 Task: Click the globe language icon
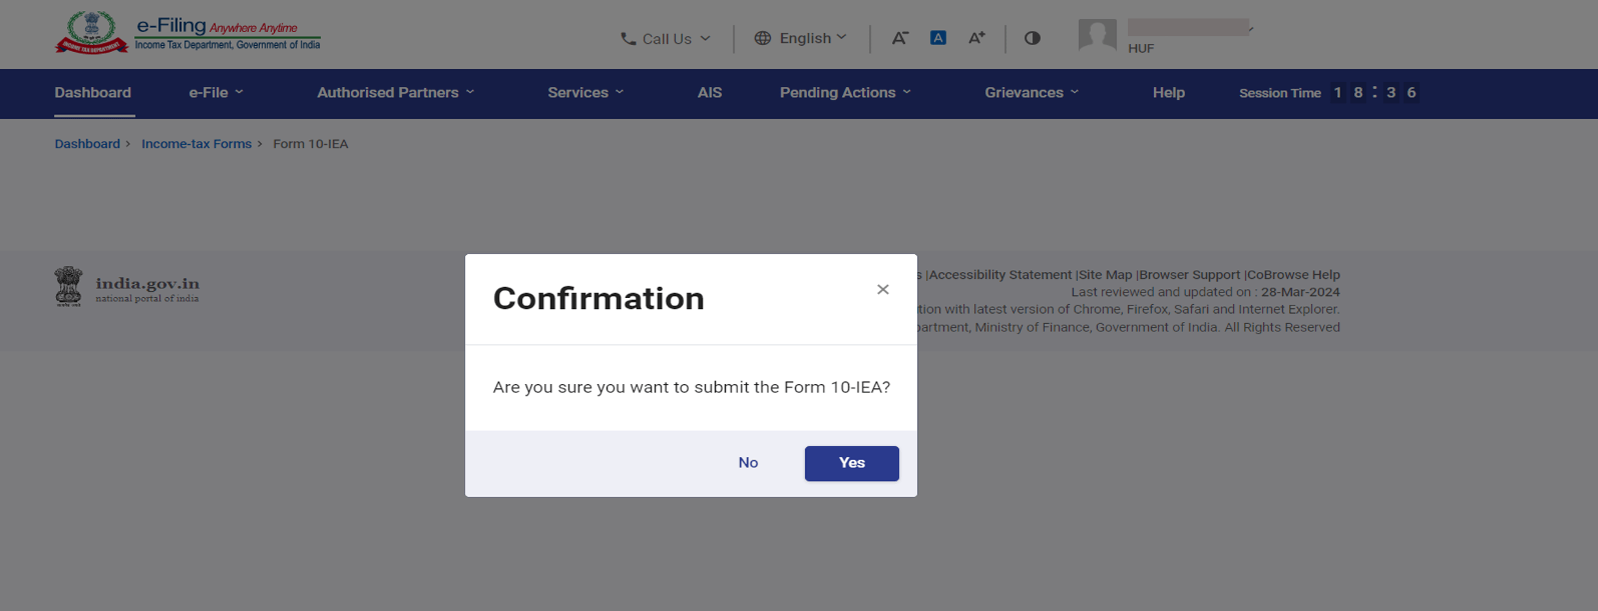point(762,38)
